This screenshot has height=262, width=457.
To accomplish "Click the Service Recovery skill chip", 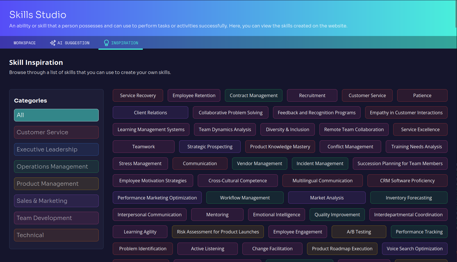I will (138, 95).
